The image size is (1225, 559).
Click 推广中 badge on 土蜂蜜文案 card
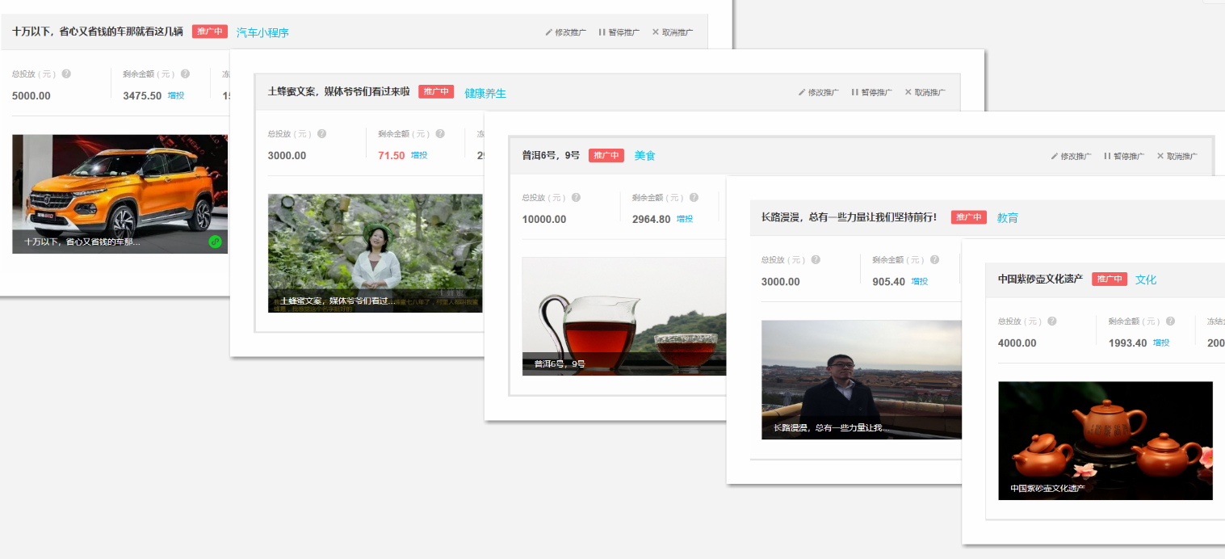pyautogui.click(x=436, y=91)
